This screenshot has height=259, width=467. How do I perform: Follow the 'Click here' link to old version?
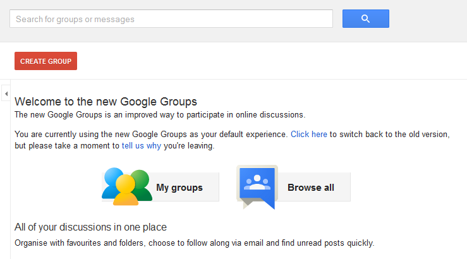tap(308, 135)
